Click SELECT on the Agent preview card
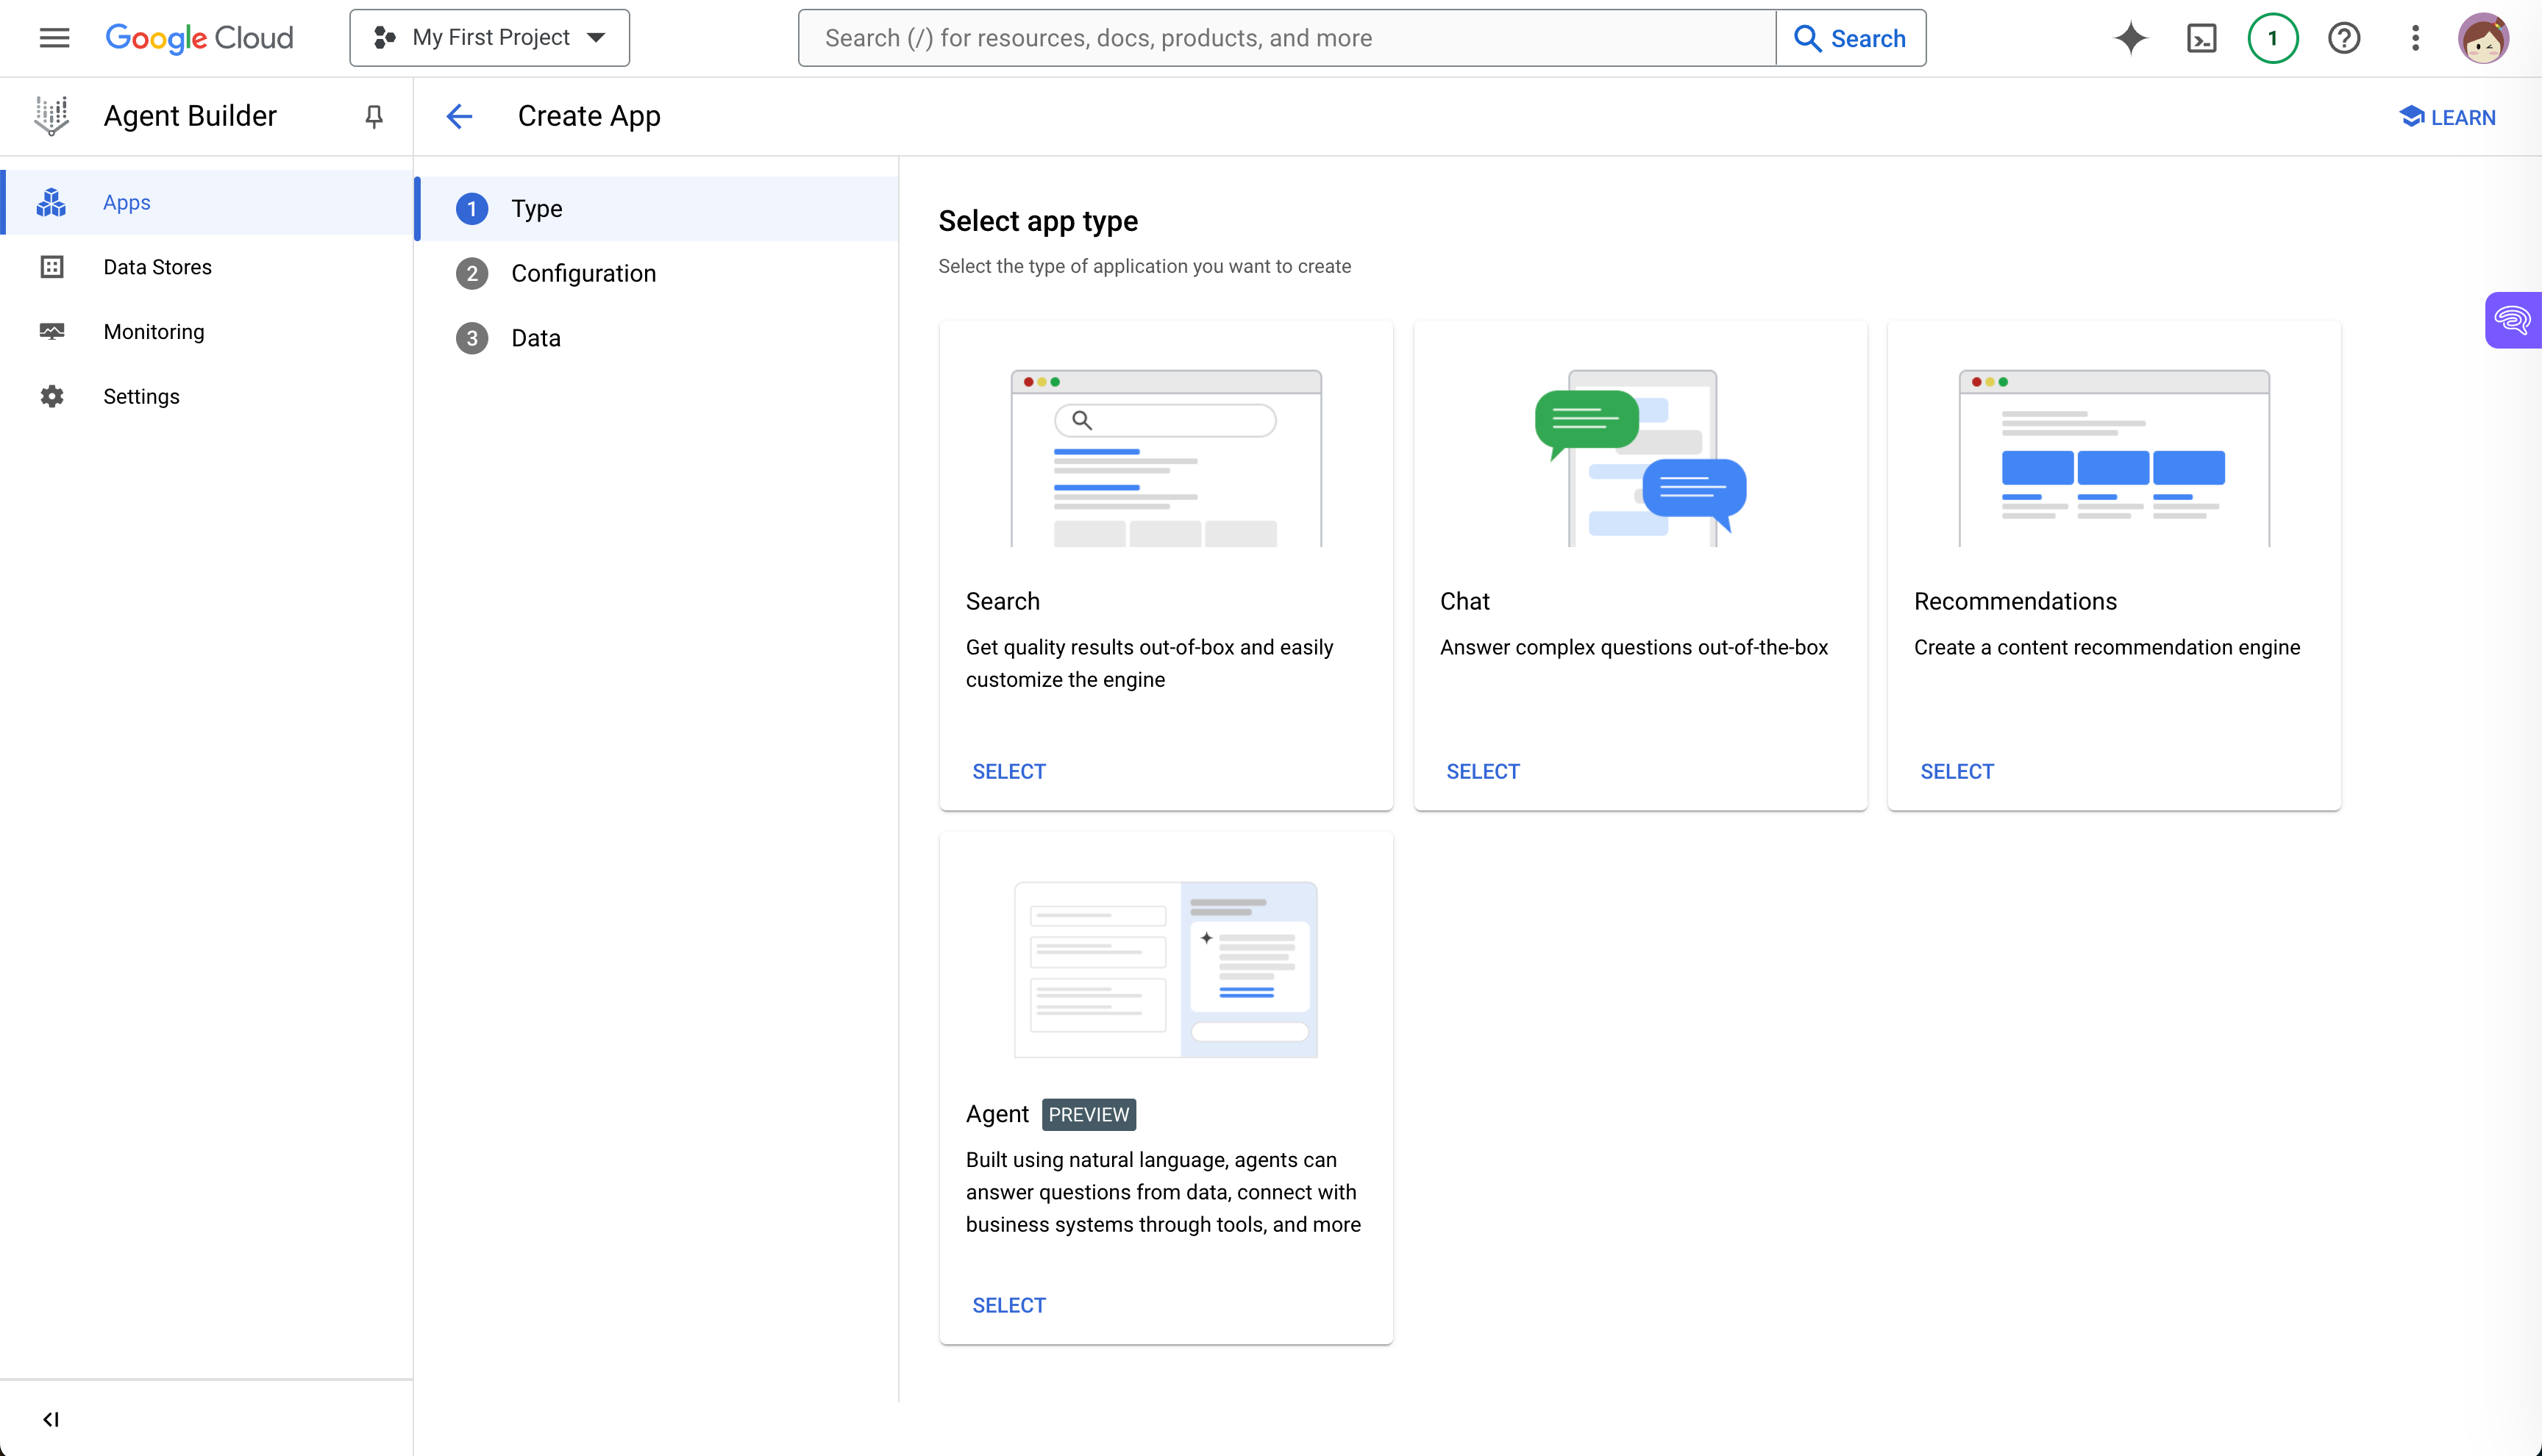This screenshot has width=2542, height=1456. [1008, 1305]
